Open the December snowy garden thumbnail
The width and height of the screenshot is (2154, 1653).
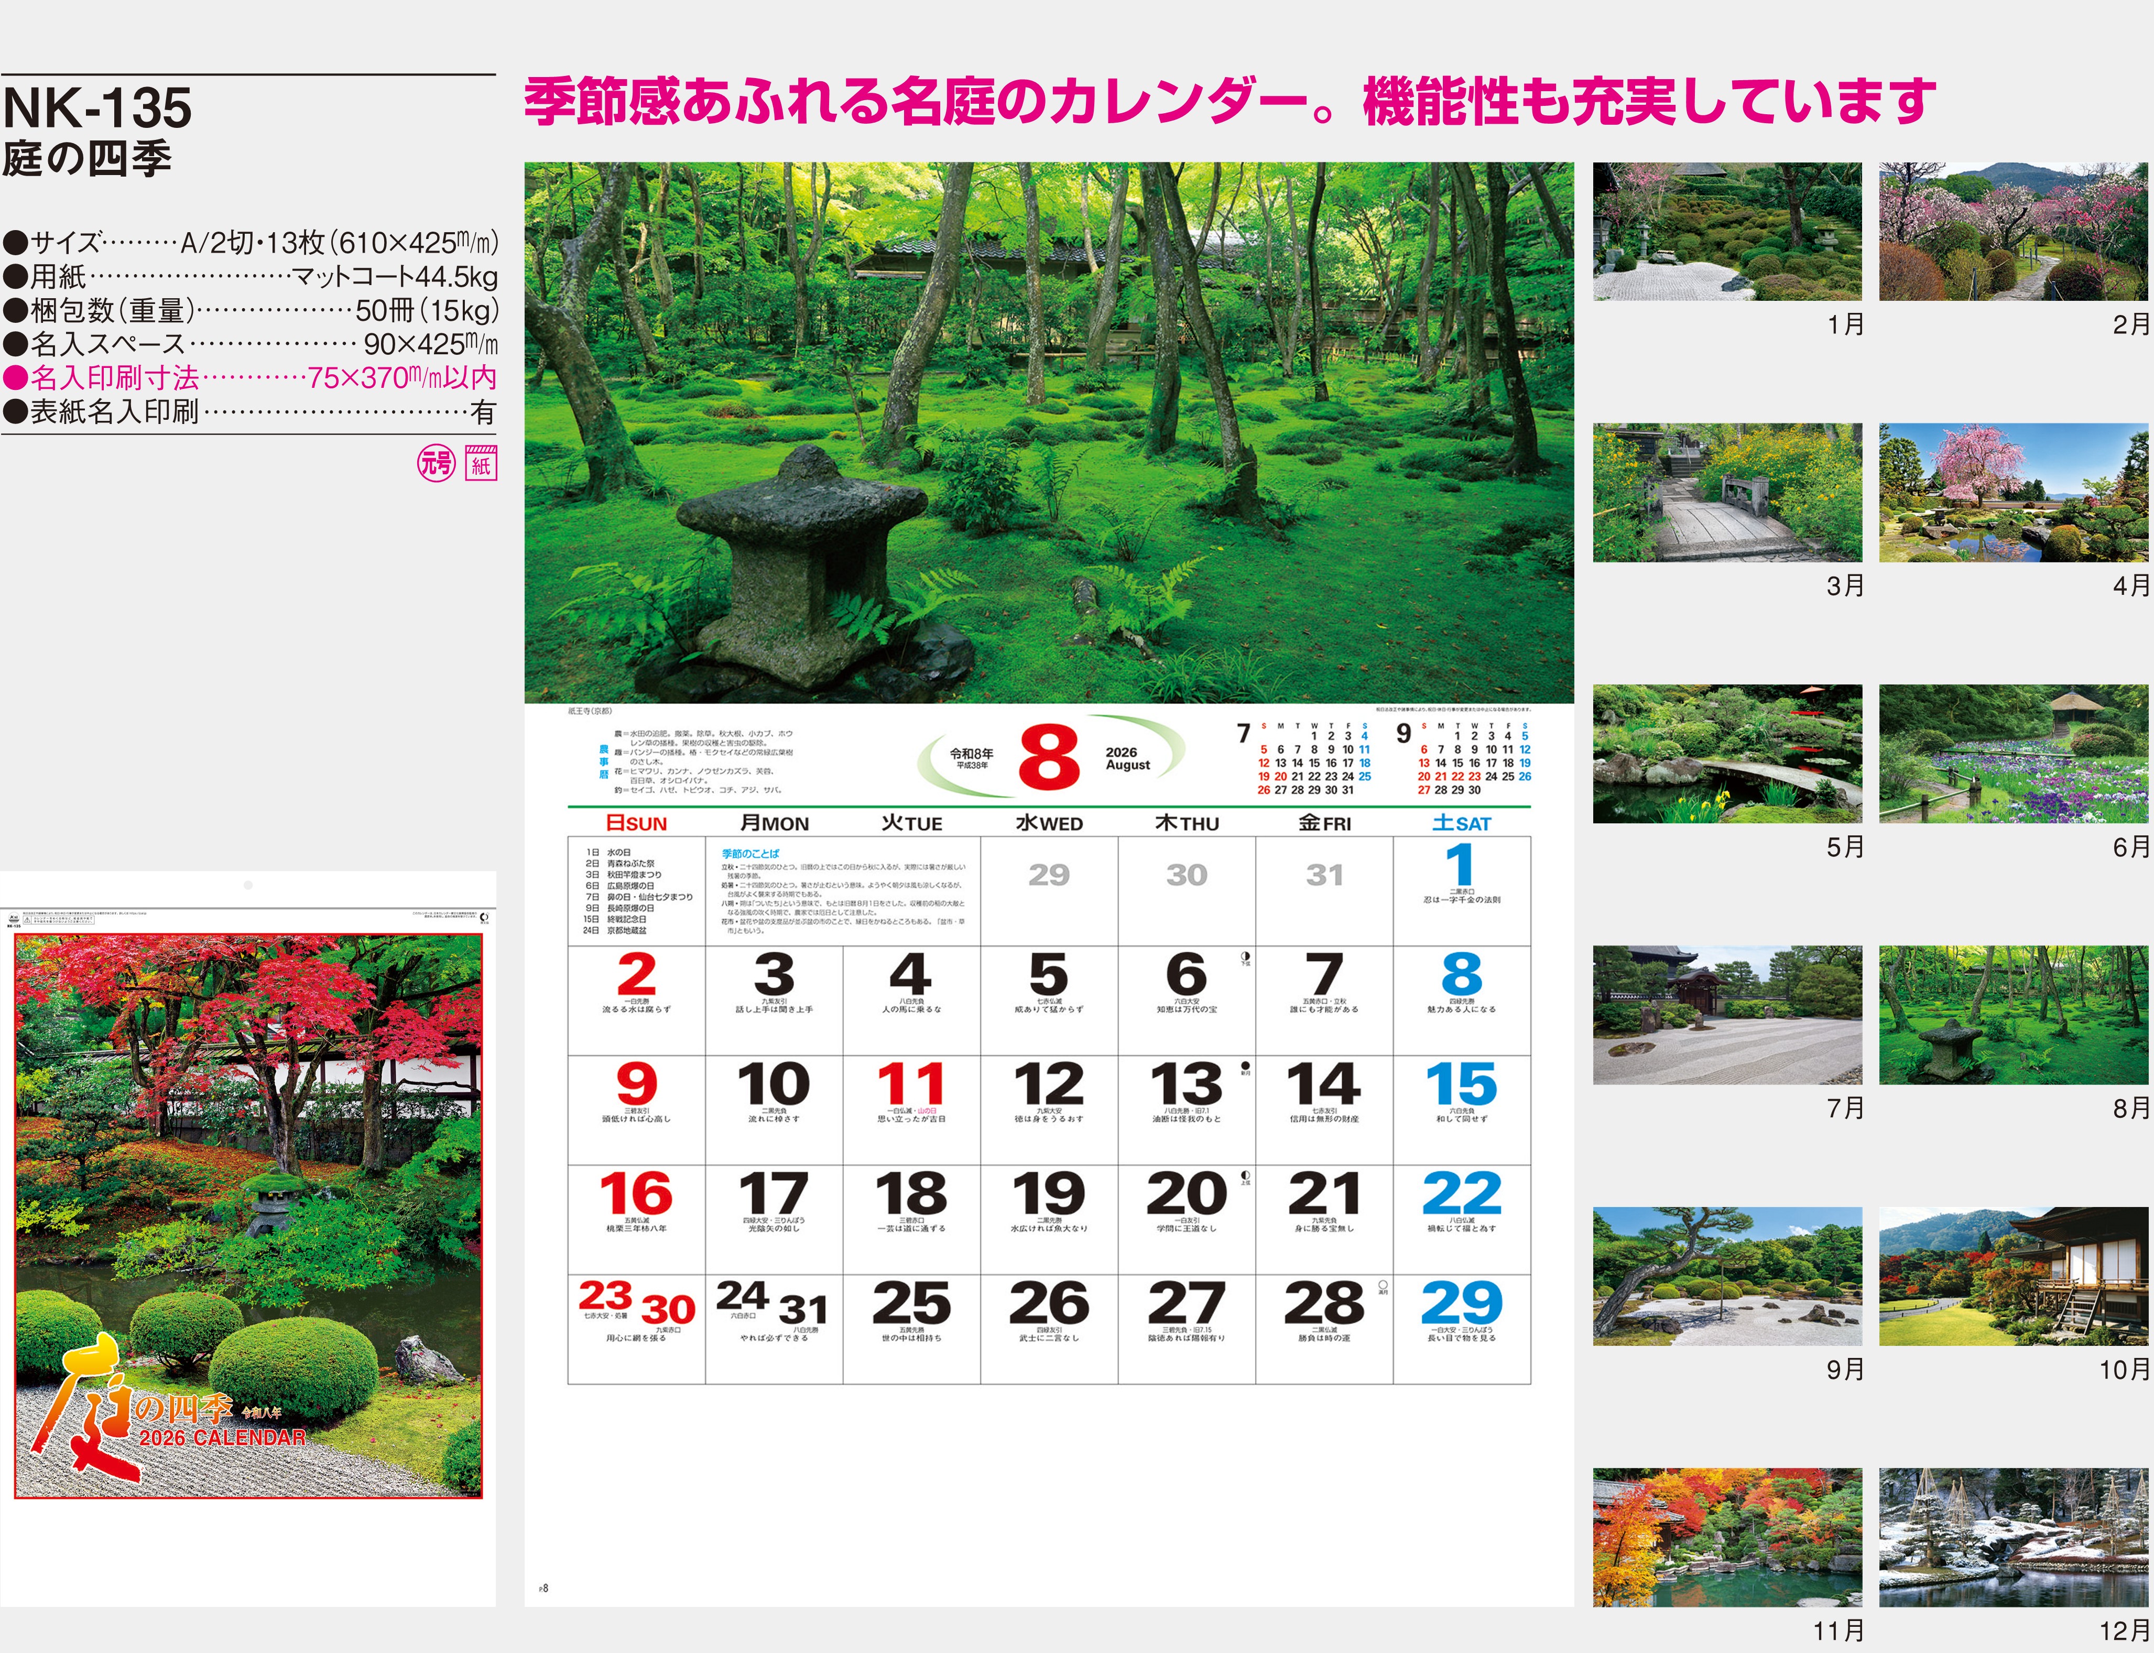[2012, 1537]
